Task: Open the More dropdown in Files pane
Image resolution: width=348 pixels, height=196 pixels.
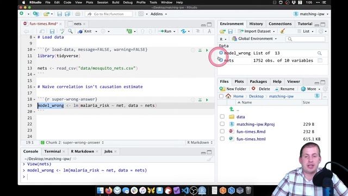Action: coord(310,89)
